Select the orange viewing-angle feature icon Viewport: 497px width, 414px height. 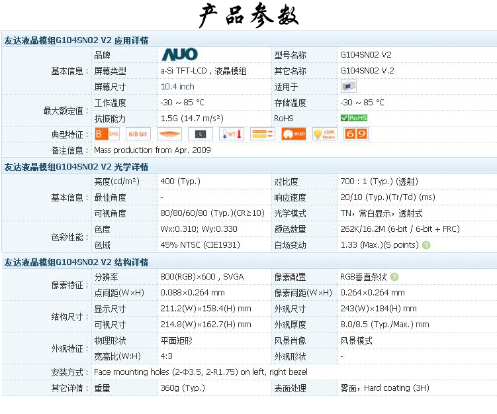[169, 134]
